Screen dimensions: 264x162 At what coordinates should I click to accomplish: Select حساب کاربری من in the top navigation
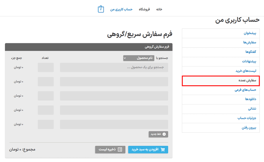pos(121,9)
